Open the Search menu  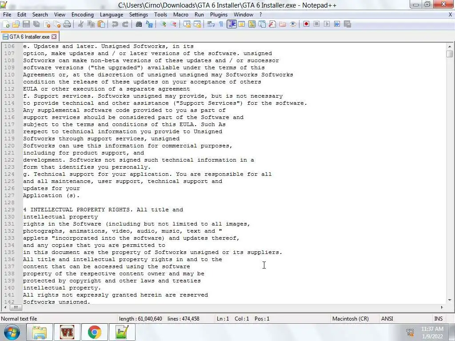[40, 15]
